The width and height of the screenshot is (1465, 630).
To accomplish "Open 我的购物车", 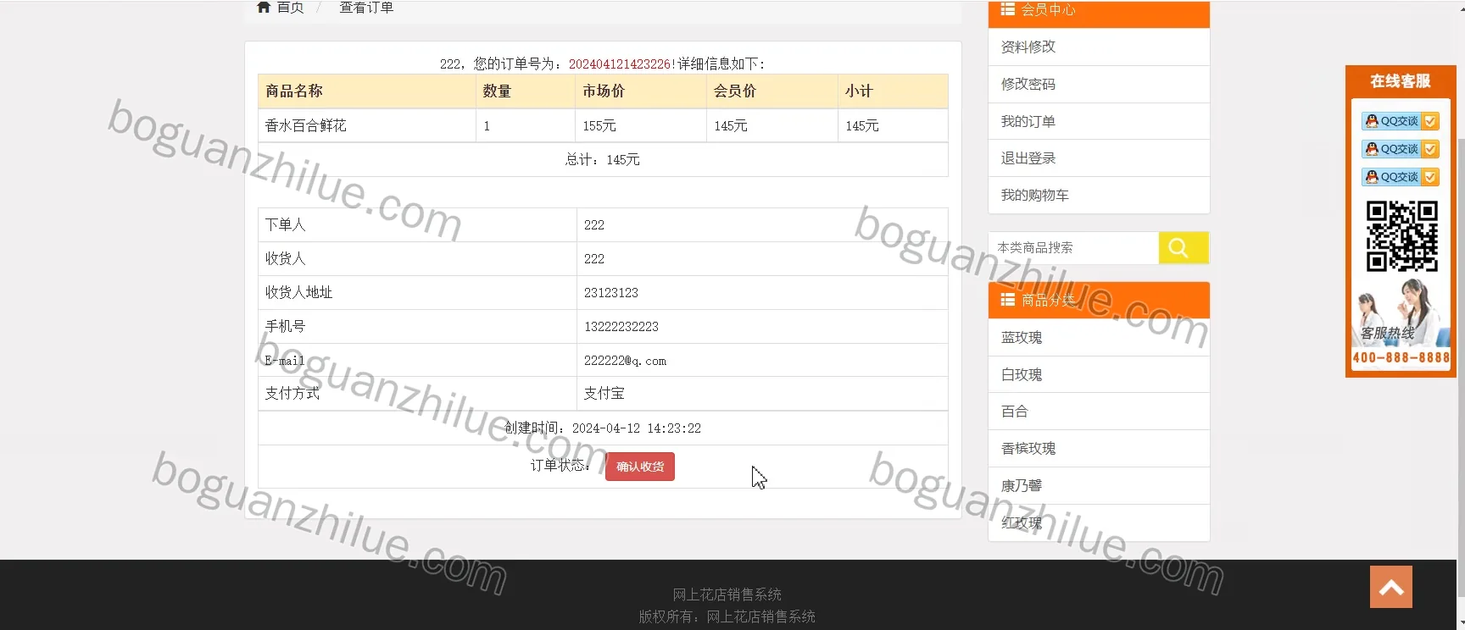I will click(1099, 196).
